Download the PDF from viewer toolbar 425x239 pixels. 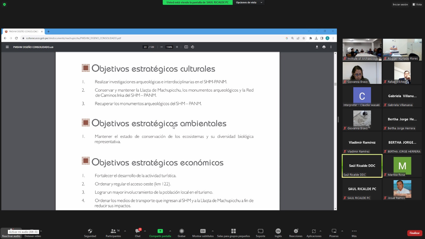[x=317, y=47]
